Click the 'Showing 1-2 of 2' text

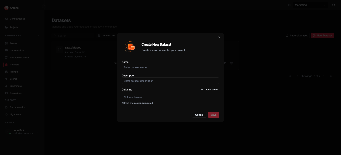310,76
